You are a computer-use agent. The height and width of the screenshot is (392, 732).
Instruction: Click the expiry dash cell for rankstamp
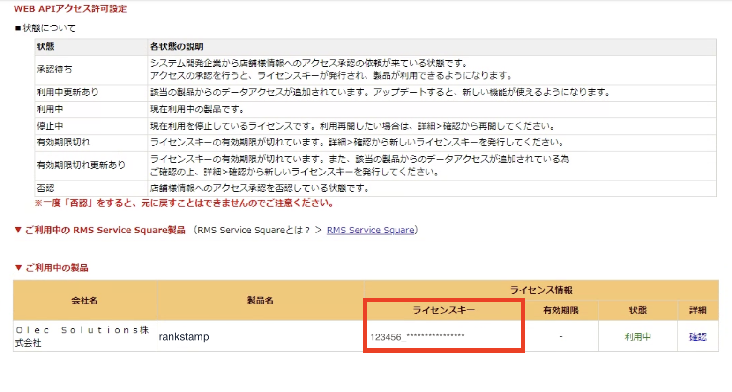pyautogui.click(x=561, y=336)
